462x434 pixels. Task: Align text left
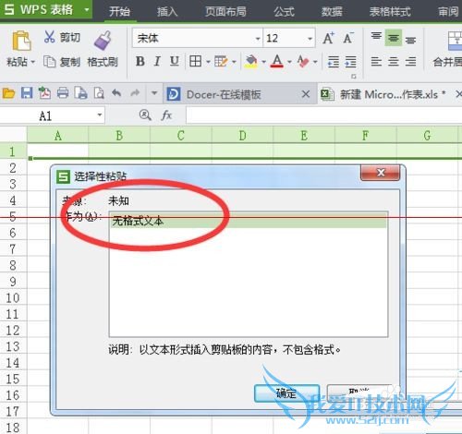376,62
